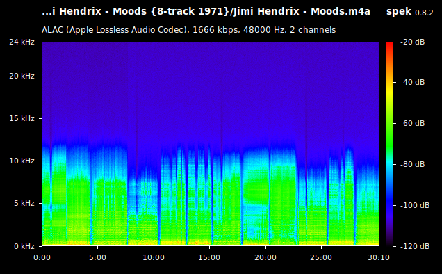
Task: Click the 0 kHz frequency axis label
Action: pyautogui.click(x=24, y=246)
